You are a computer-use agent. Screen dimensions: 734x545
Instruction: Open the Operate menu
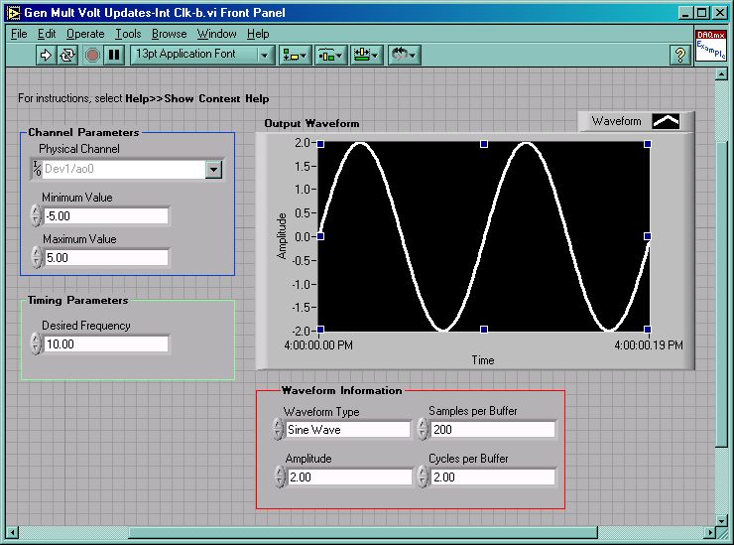[x=85, y=34]
